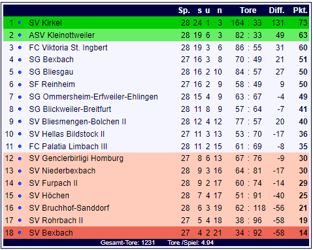
Task: Open the FC Viktoria St. Ingbert team link
Action: pos(68,47)
